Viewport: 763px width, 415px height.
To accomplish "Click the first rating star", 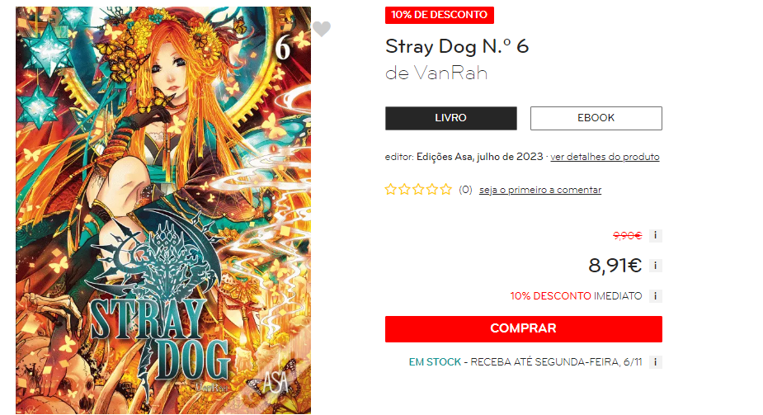I will click(x=390, y=189).
